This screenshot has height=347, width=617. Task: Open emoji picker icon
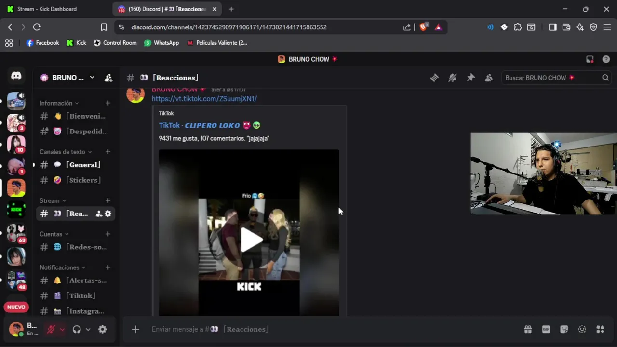pos(582,329)
